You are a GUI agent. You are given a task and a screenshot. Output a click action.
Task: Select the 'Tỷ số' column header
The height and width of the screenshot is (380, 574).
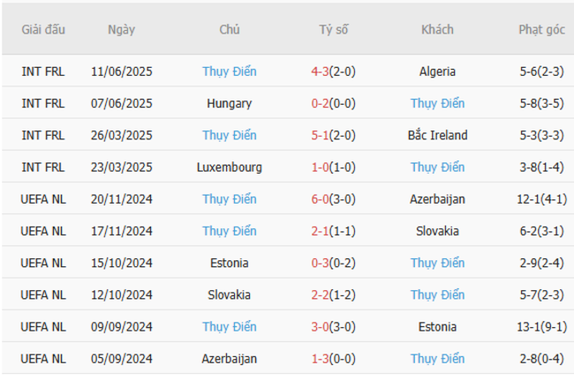click(x=334, y=29)
